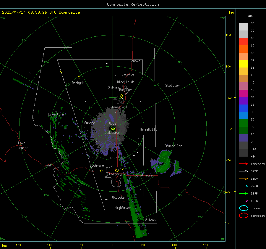Screen dimensions: 266x249
Task: Click the RockyMH label
Action: tap(78, 83)
